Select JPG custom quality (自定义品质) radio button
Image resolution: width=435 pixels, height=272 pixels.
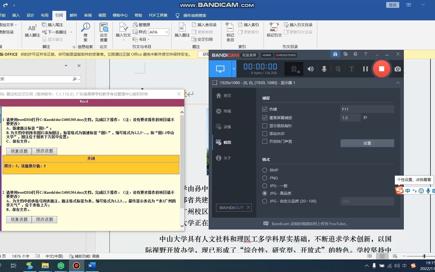[x=265, y=201]
